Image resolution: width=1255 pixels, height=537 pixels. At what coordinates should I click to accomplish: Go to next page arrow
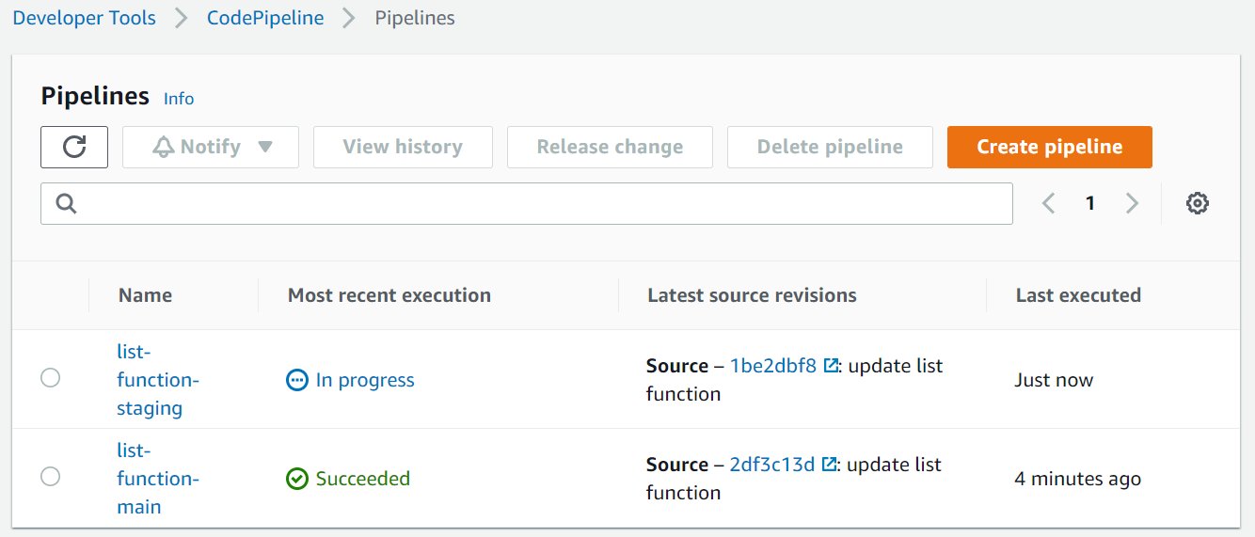[x=1132, y=203]
